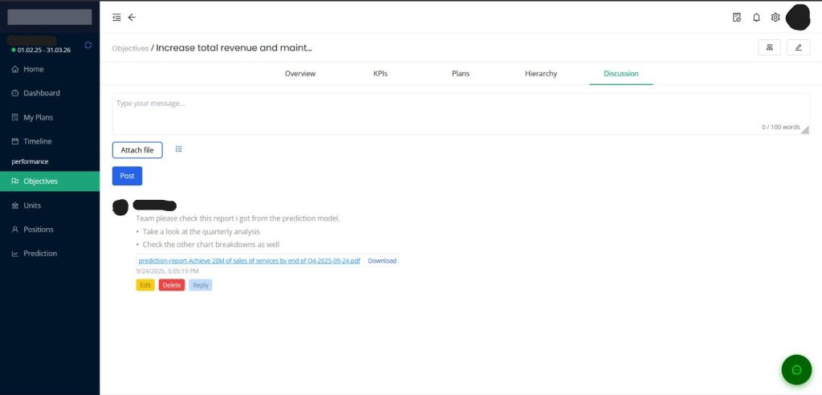Focus the Type your message field

[x=460, y=113]
